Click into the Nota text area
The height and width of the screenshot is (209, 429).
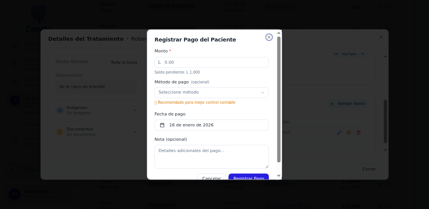point(211,156)
